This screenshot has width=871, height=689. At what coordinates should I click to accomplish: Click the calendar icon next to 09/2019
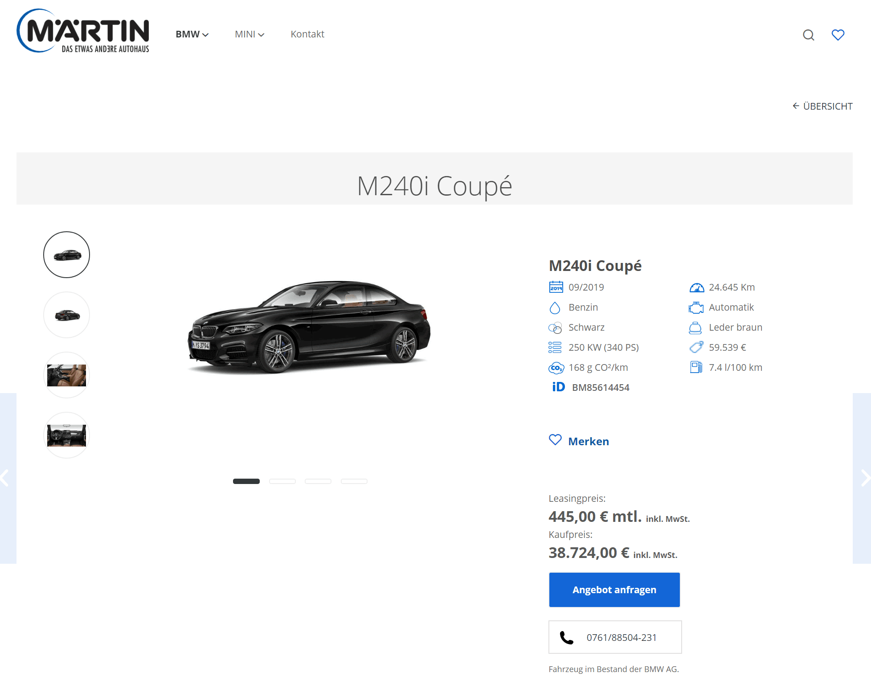click(x=556, y=287)
